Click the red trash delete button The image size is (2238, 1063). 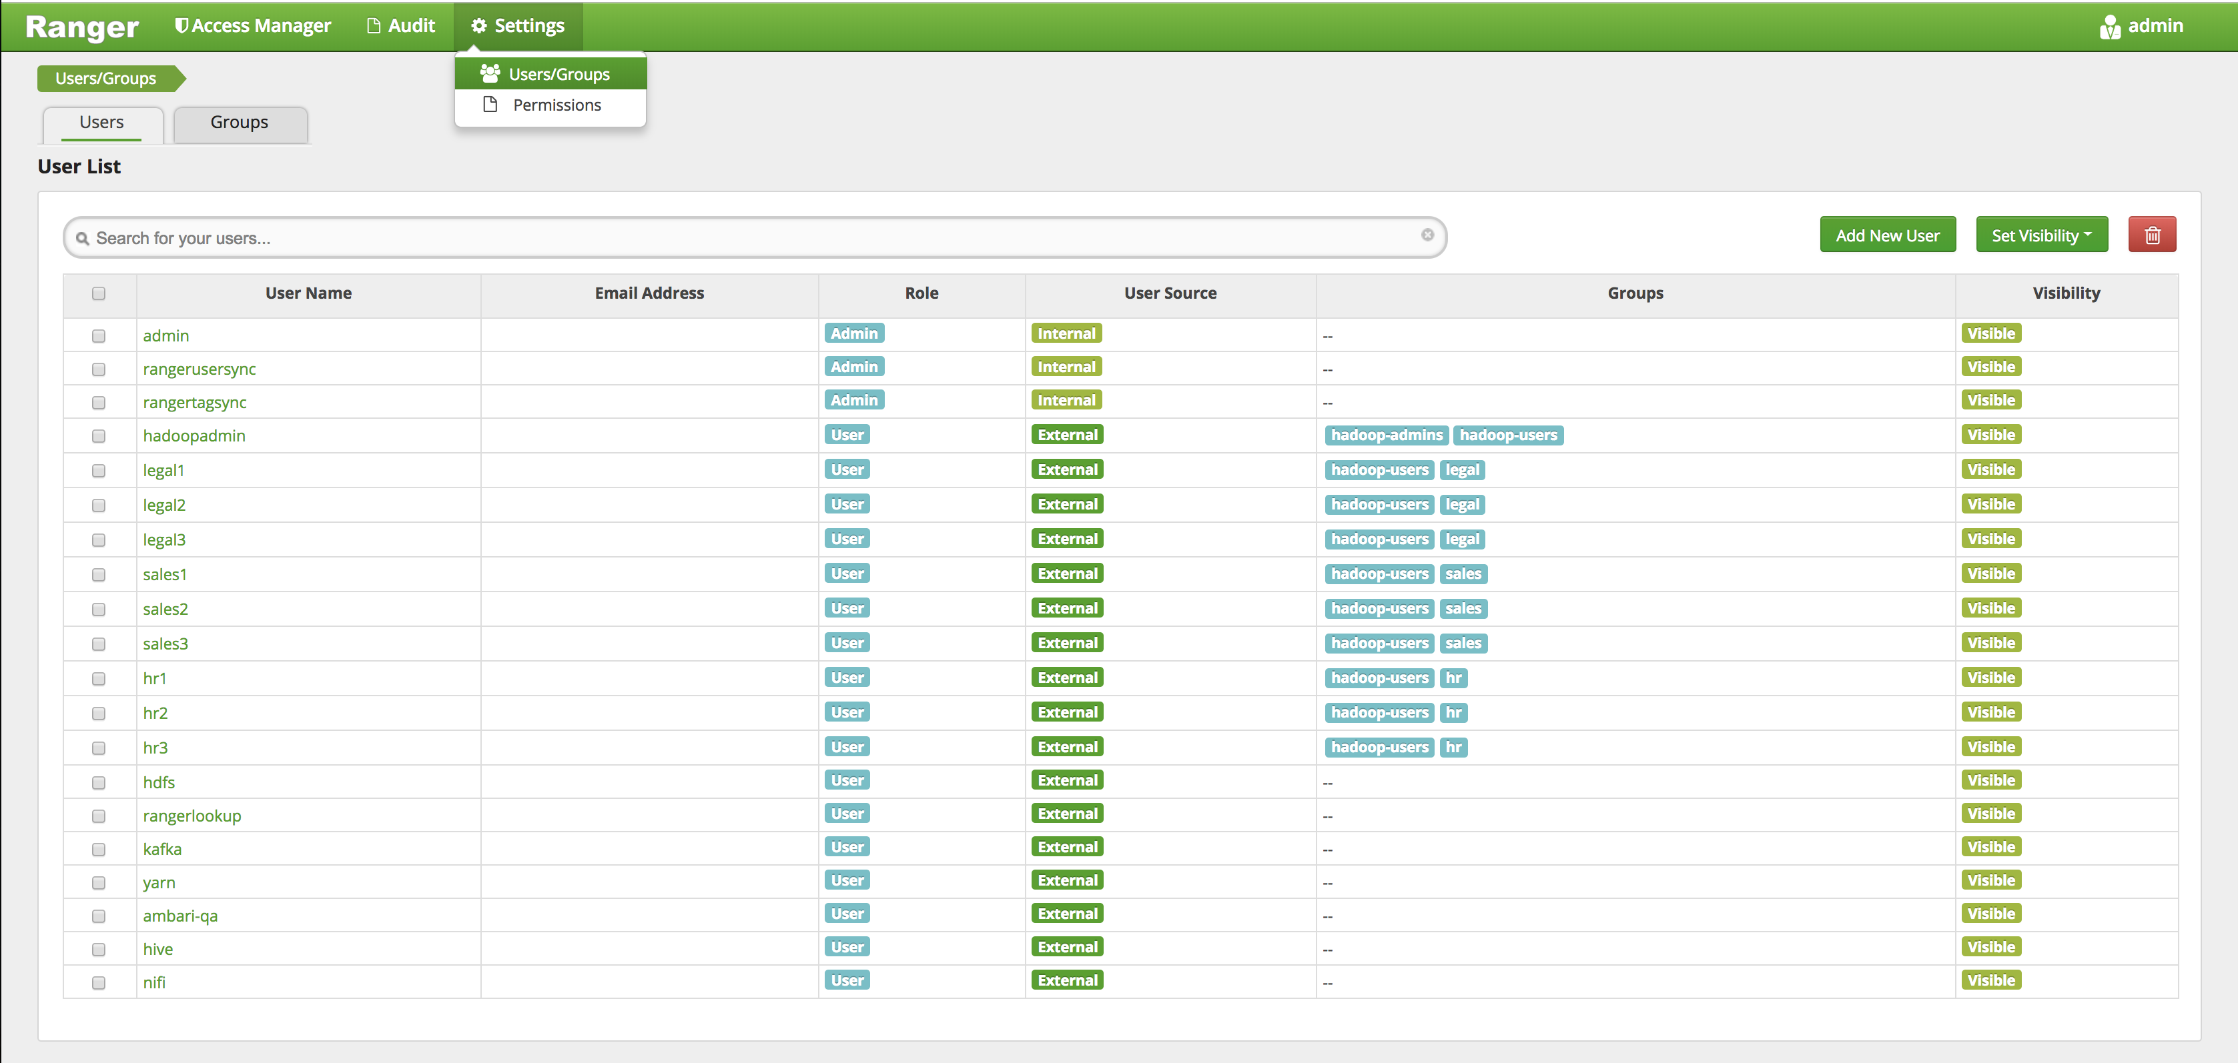tap(2152, 235)
